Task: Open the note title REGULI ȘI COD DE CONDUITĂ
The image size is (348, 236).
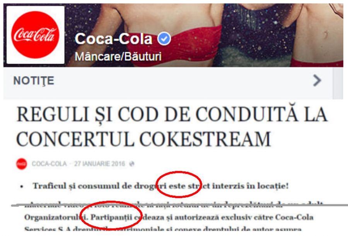Action: [x=172, y=127]
